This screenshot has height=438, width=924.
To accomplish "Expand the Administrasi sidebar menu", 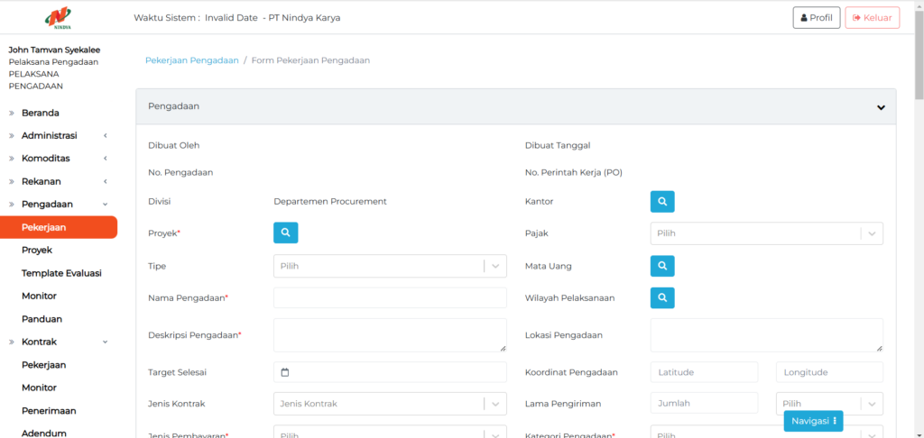I will [x=50, y=135].
